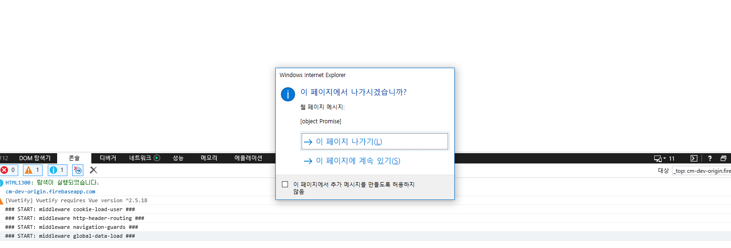
Task: Click the dialog's blue information icon
Action: [288, 94]
